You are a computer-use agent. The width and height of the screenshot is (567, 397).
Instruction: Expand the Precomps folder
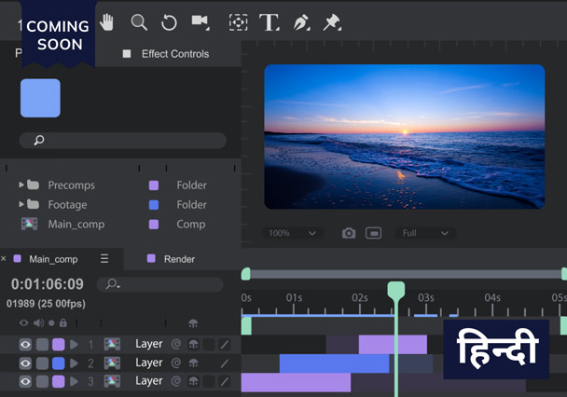pyautogui.click(x=21, y=185)
